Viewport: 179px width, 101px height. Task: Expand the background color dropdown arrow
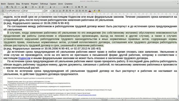102,11
